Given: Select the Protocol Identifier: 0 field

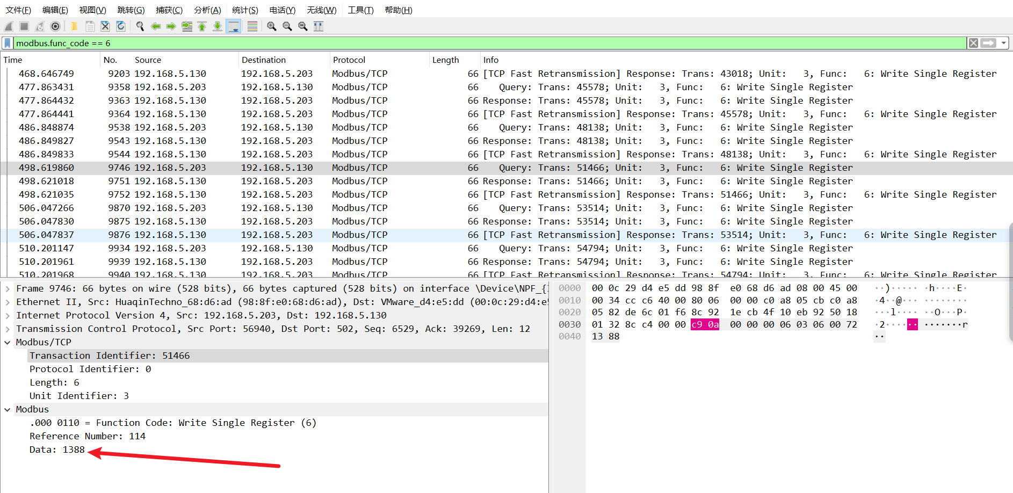Looking at the screenshot, I should pos(288,369).
